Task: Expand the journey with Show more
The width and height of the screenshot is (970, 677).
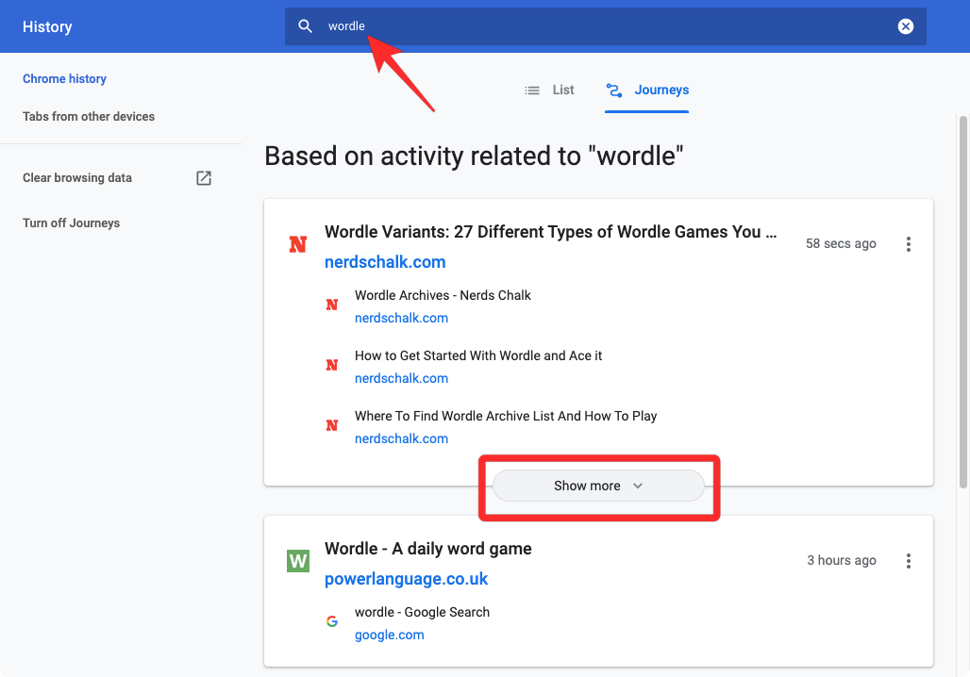Action: [598, 487]
